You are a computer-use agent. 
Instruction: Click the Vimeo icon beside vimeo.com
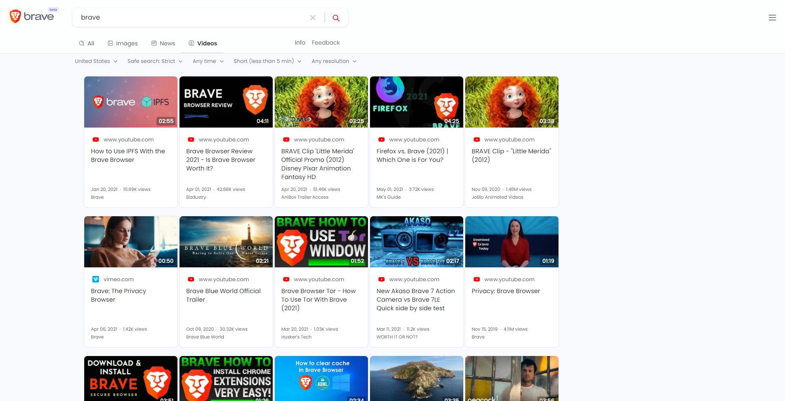click(96, 279)
